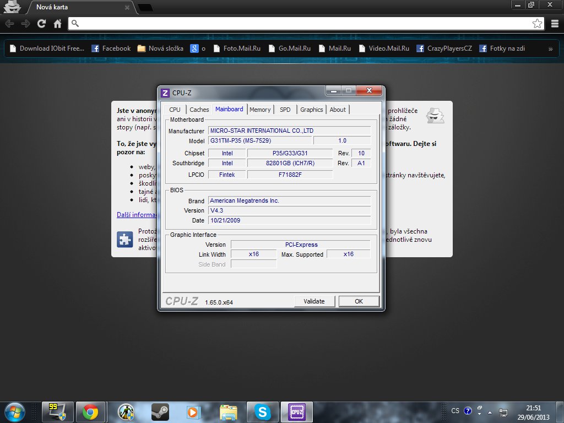Screen dimensions: 564x423
Task: Click the chipset P35/G33/G31 value
Action: 290,153
